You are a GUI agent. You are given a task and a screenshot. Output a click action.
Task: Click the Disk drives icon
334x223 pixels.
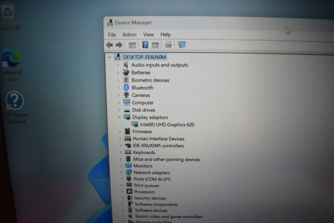pos(127,110)
